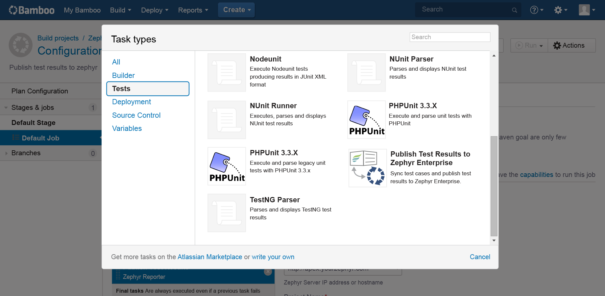Open the user profile avatar menu
Image resolution: width=605 pixels, height=296 pixels.
click(587, 10)
